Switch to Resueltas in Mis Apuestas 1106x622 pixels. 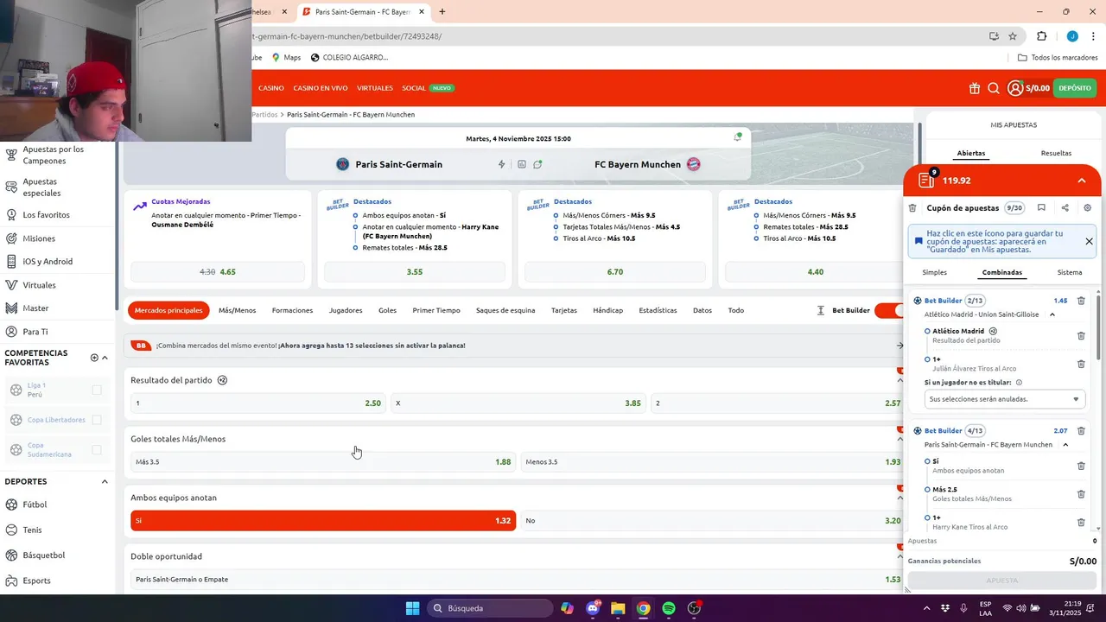tap(1056, 153)
